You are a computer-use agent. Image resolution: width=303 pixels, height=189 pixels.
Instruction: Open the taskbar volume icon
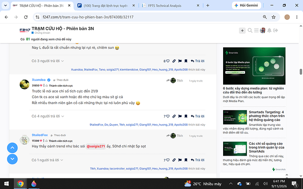[x=265, y=184]
